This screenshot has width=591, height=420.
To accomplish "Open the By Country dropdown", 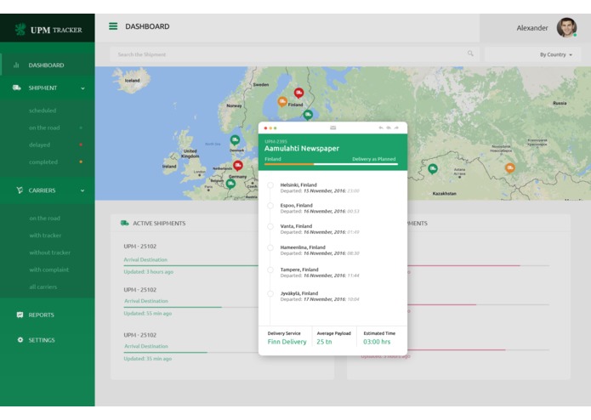I will [556, 54].
